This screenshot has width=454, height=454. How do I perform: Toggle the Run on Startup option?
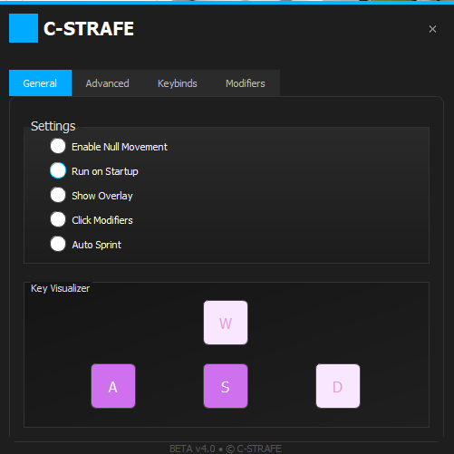58,170
